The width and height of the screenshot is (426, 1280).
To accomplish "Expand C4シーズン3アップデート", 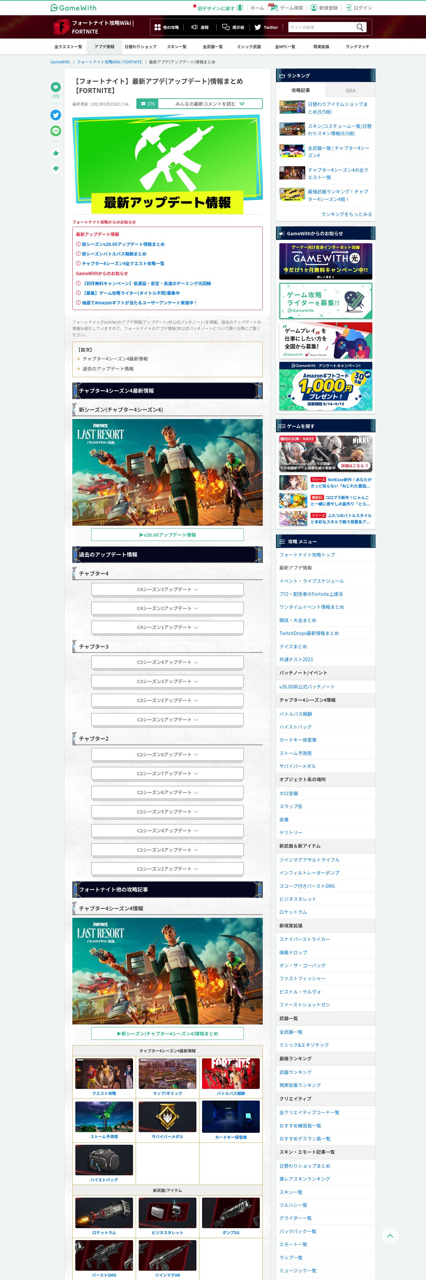I will point(168,589).
